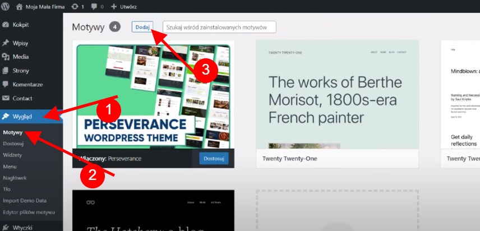Click the Komentarze speech bubble icon
Viewport: 480px width, 231px height.
[x=6, y=85]
